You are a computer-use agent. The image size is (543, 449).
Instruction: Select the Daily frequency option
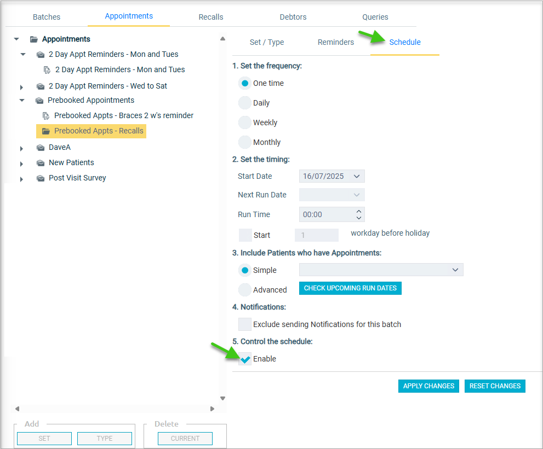coord(245,103)
